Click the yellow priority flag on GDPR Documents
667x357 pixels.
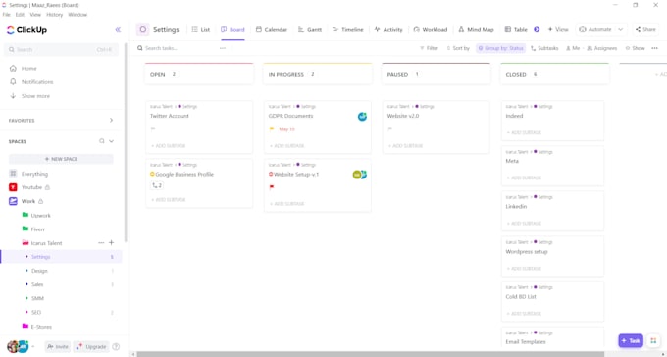[x=272, y=128]
